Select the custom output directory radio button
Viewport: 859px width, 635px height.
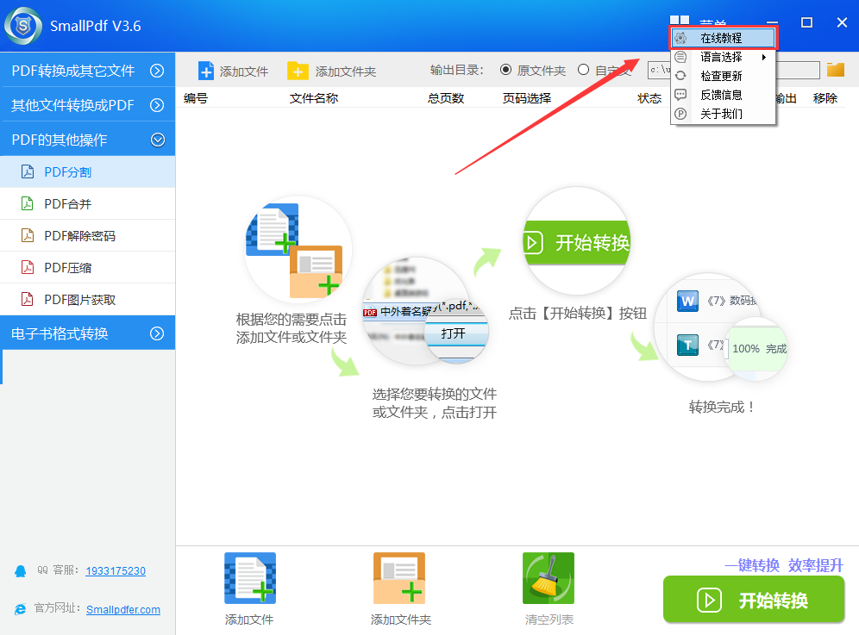tap(584, 70)
